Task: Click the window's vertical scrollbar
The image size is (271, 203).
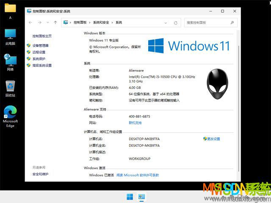Action: (239, 109)
